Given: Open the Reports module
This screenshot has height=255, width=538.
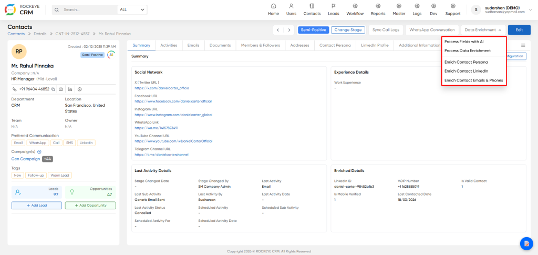Looking at the screenshot, I should point(378,9).
